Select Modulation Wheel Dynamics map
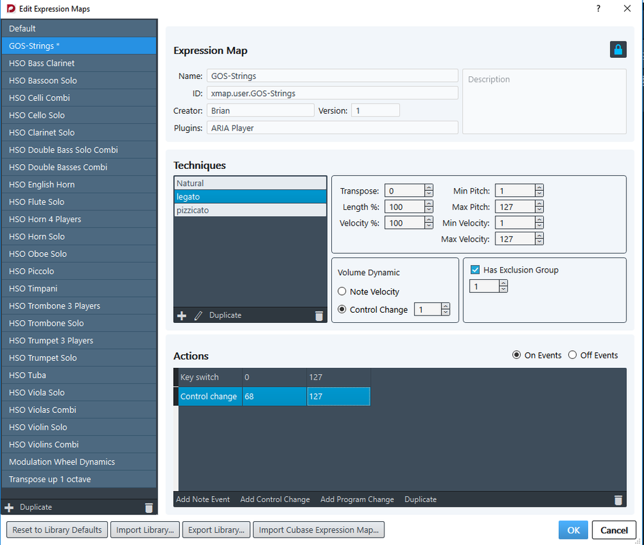 point(79,462)
